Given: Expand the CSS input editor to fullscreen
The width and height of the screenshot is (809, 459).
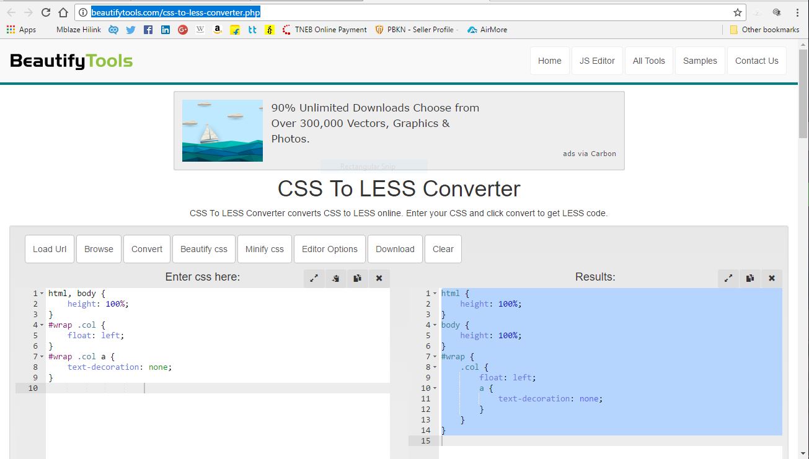Looking at the screenshot, I should (314, 278).
